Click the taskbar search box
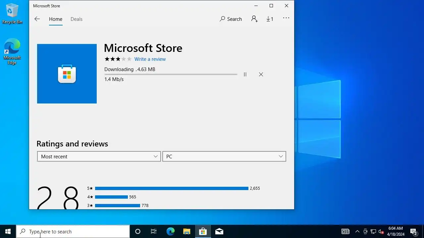Image resolution: width=424 pixels, height=238 pixels. tap(73, 231)
